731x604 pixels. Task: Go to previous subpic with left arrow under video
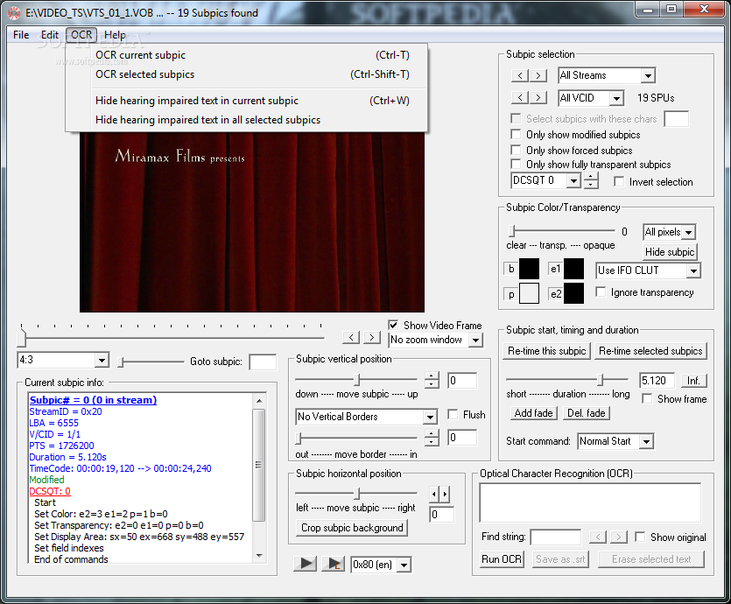[351, 337]
